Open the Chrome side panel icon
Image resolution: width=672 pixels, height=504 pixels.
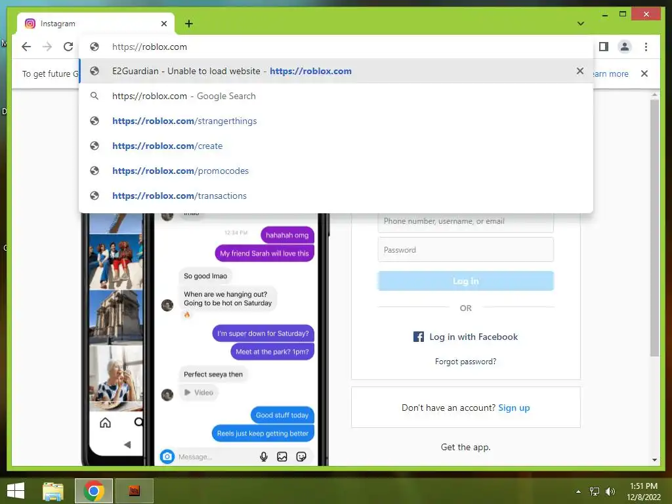(604, 47)
